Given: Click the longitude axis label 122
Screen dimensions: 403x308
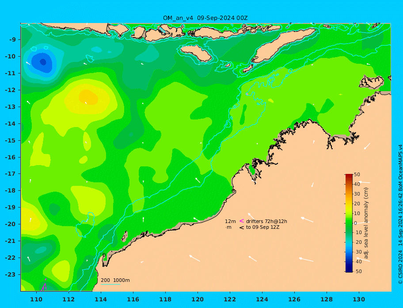Looking at the screenshot, I should click(x=230, y=300).
